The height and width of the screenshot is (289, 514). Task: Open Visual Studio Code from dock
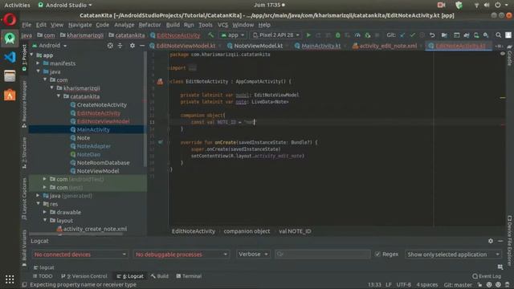10,57
